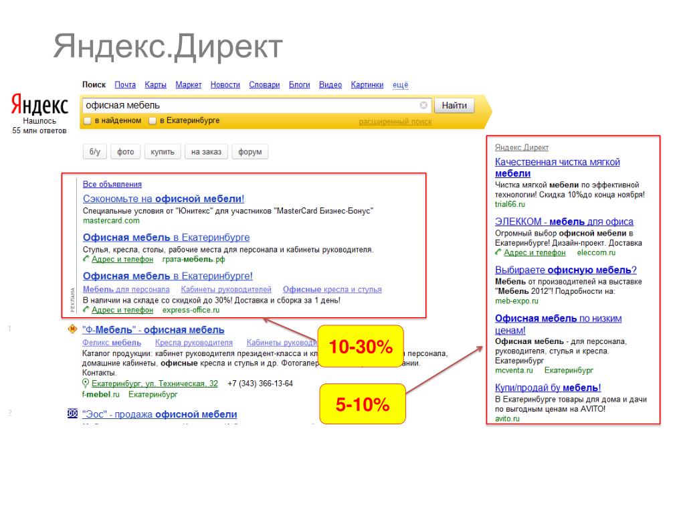The height and width of the screenshot is (514, 685).
Task: Open 'Кабинеты руководителей' sitelink in the ad
Action: point(226,289)
